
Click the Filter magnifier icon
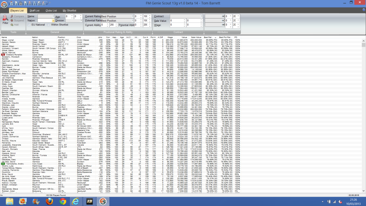point(5,19)
